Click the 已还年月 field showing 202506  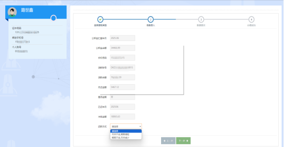pyautogui.click(x=123, y=107)
